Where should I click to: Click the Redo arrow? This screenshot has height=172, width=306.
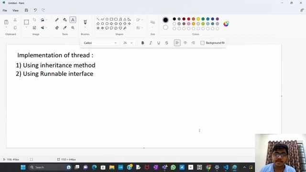[x=43, y=11]
